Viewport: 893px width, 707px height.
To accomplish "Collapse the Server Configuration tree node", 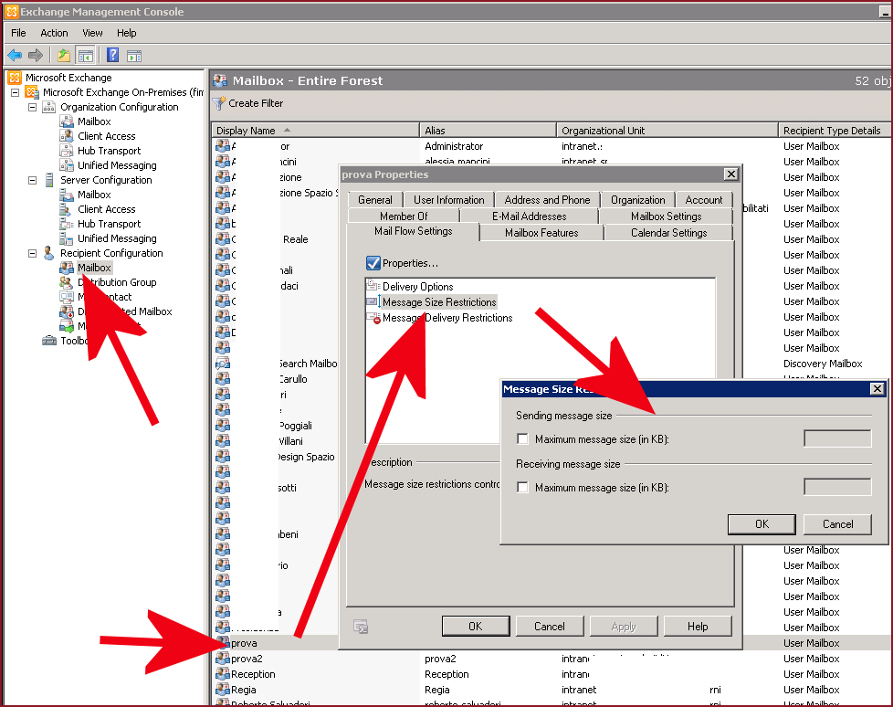I will (x=33, y=180).
